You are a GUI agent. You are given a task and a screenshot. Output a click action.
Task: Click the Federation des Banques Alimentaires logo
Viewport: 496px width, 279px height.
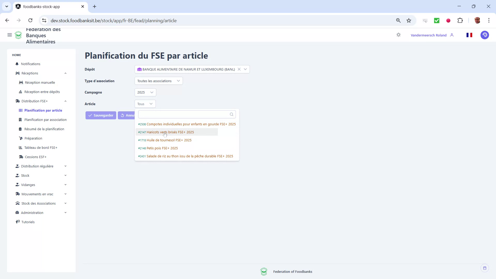click(x=18, y=35)
